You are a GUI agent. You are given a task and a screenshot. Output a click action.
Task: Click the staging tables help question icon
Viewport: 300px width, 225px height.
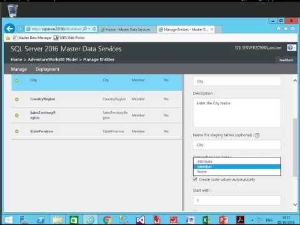[x=257, y=136]
